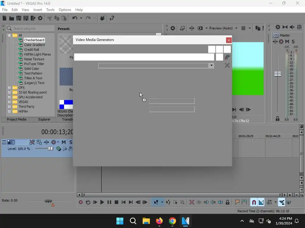Image resolution: width=305 pixels, height=228 pixels.
Task: Open project Properties gear in main toolbar
Action: pyautogui.click(x=40, y=18)
